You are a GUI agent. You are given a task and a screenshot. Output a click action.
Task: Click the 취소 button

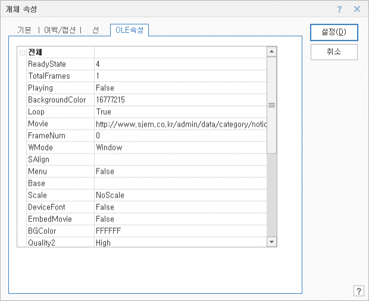(x=333, y=52)
